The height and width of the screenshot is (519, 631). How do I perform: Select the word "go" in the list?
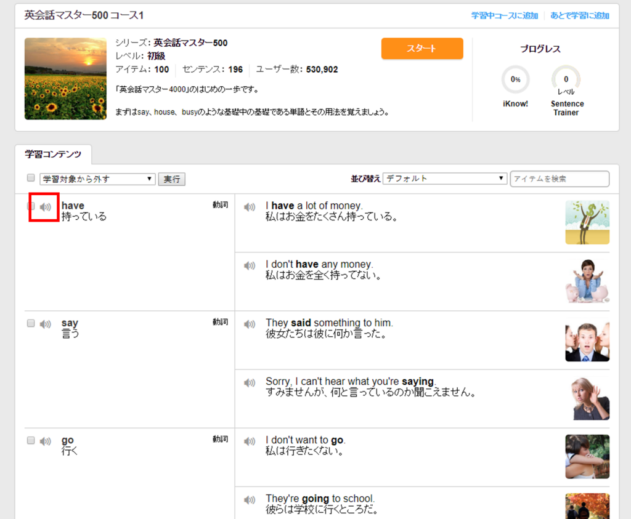click(68, 440)
